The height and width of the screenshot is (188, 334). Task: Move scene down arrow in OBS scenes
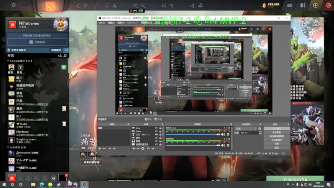[x=114, y=148]
